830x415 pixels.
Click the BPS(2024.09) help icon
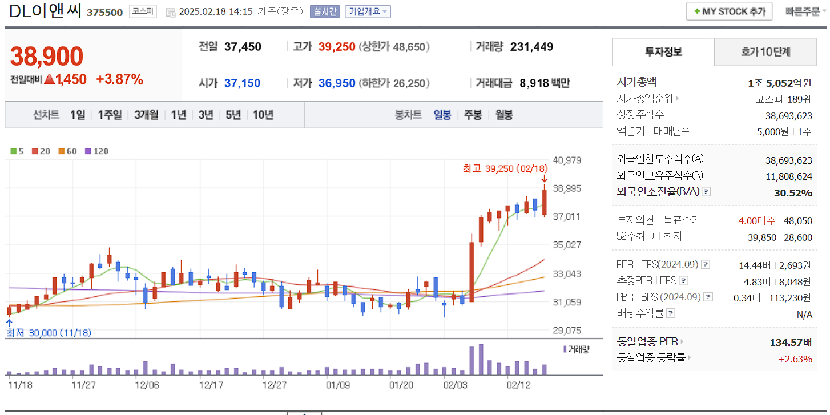(x=708, y=296)
